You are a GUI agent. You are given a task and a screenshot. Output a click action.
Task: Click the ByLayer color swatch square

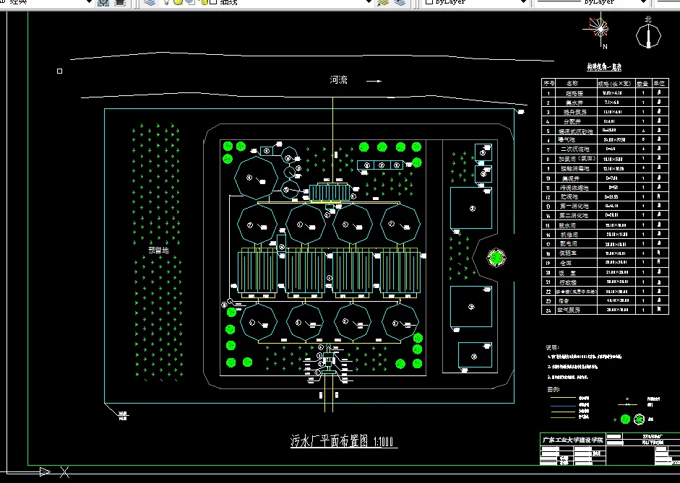(429, 1)
